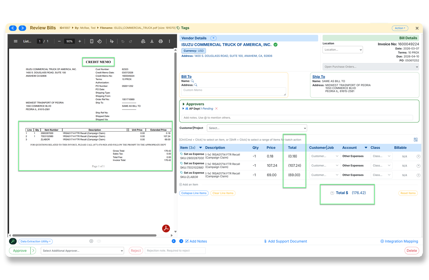Click the Delete button

point(412,251)
